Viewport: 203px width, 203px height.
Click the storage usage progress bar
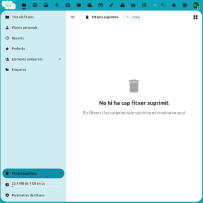coord(36,186)
